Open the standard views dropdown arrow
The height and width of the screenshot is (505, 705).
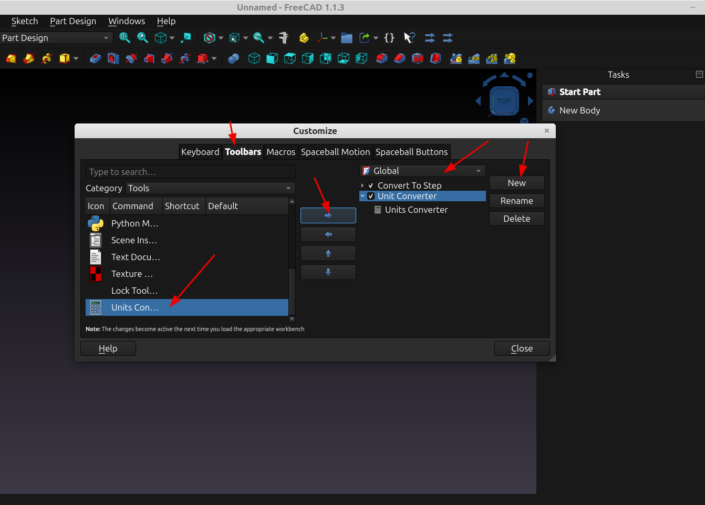pos(172,38)
